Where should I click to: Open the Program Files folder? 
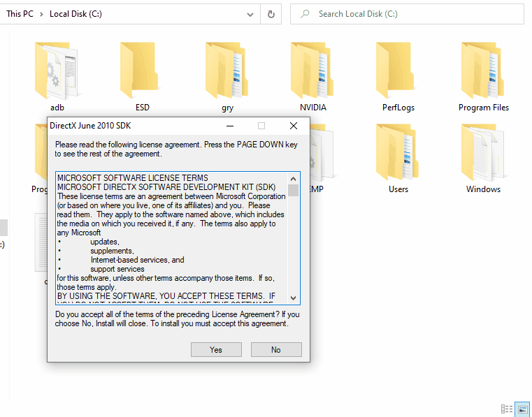point(483,72)
